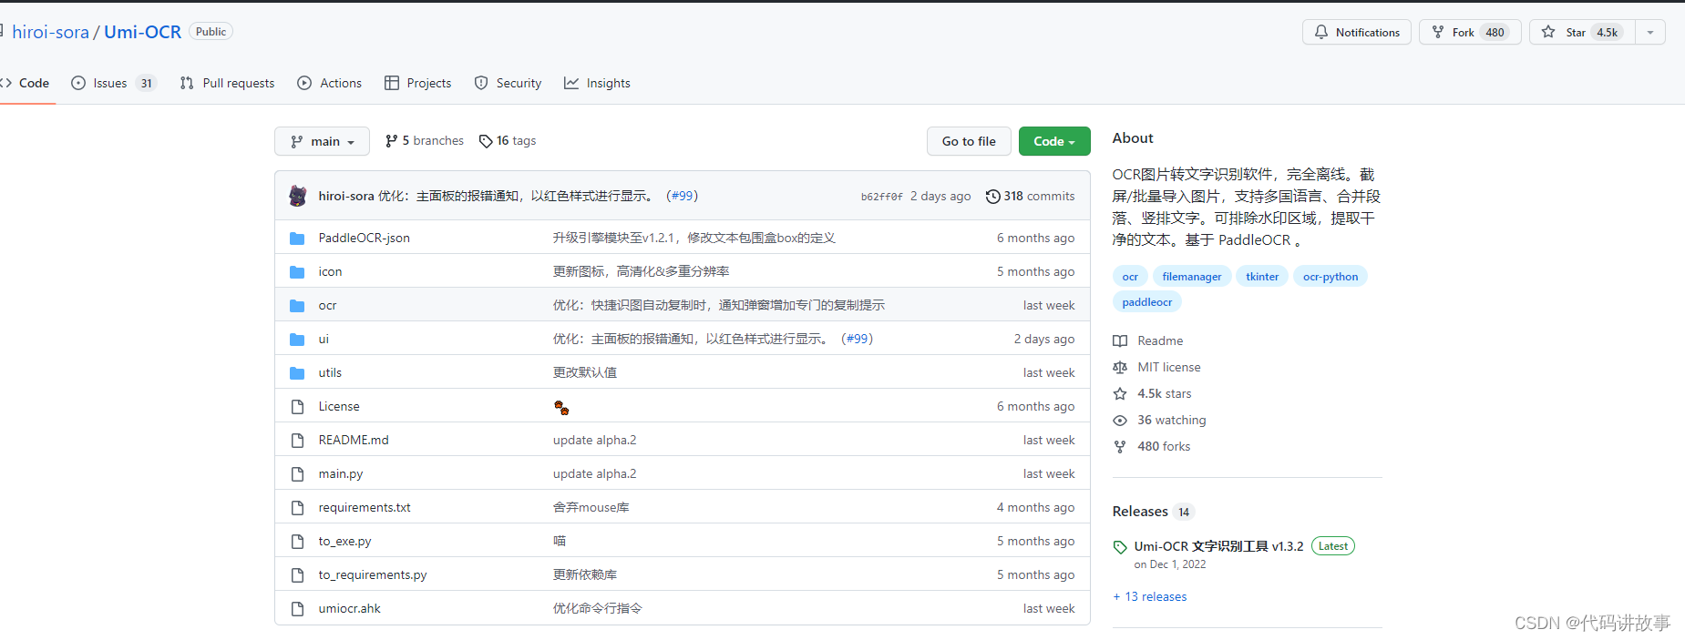View 480 forks link
The width and height of the screenshot is (1685, 640).
coord(1152,446)
